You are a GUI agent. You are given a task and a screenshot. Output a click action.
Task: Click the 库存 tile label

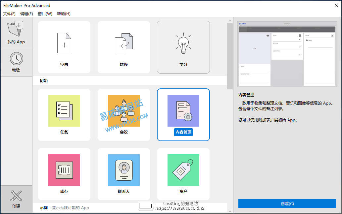click(x=64, y=191)
